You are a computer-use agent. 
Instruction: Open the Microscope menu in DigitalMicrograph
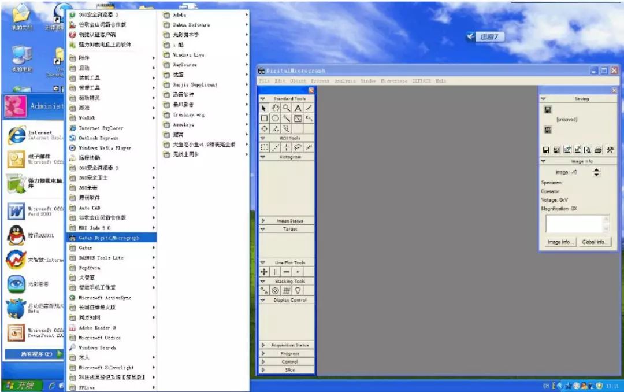(x=394, y=81)
